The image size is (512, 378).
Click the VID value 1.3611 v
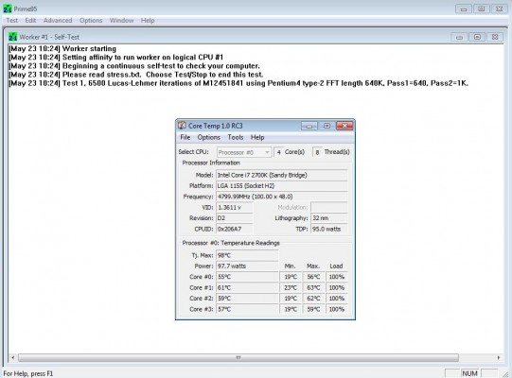click(235, 207)
